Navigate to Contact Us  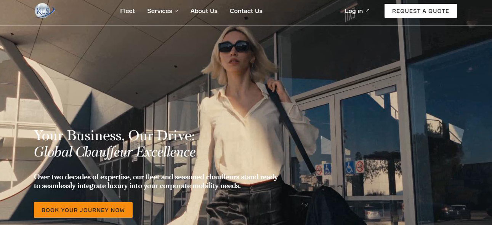(x=246, y=11)
